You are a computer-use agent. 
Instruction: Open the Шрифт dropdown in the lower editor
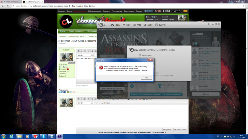click(x=85, y=103)
